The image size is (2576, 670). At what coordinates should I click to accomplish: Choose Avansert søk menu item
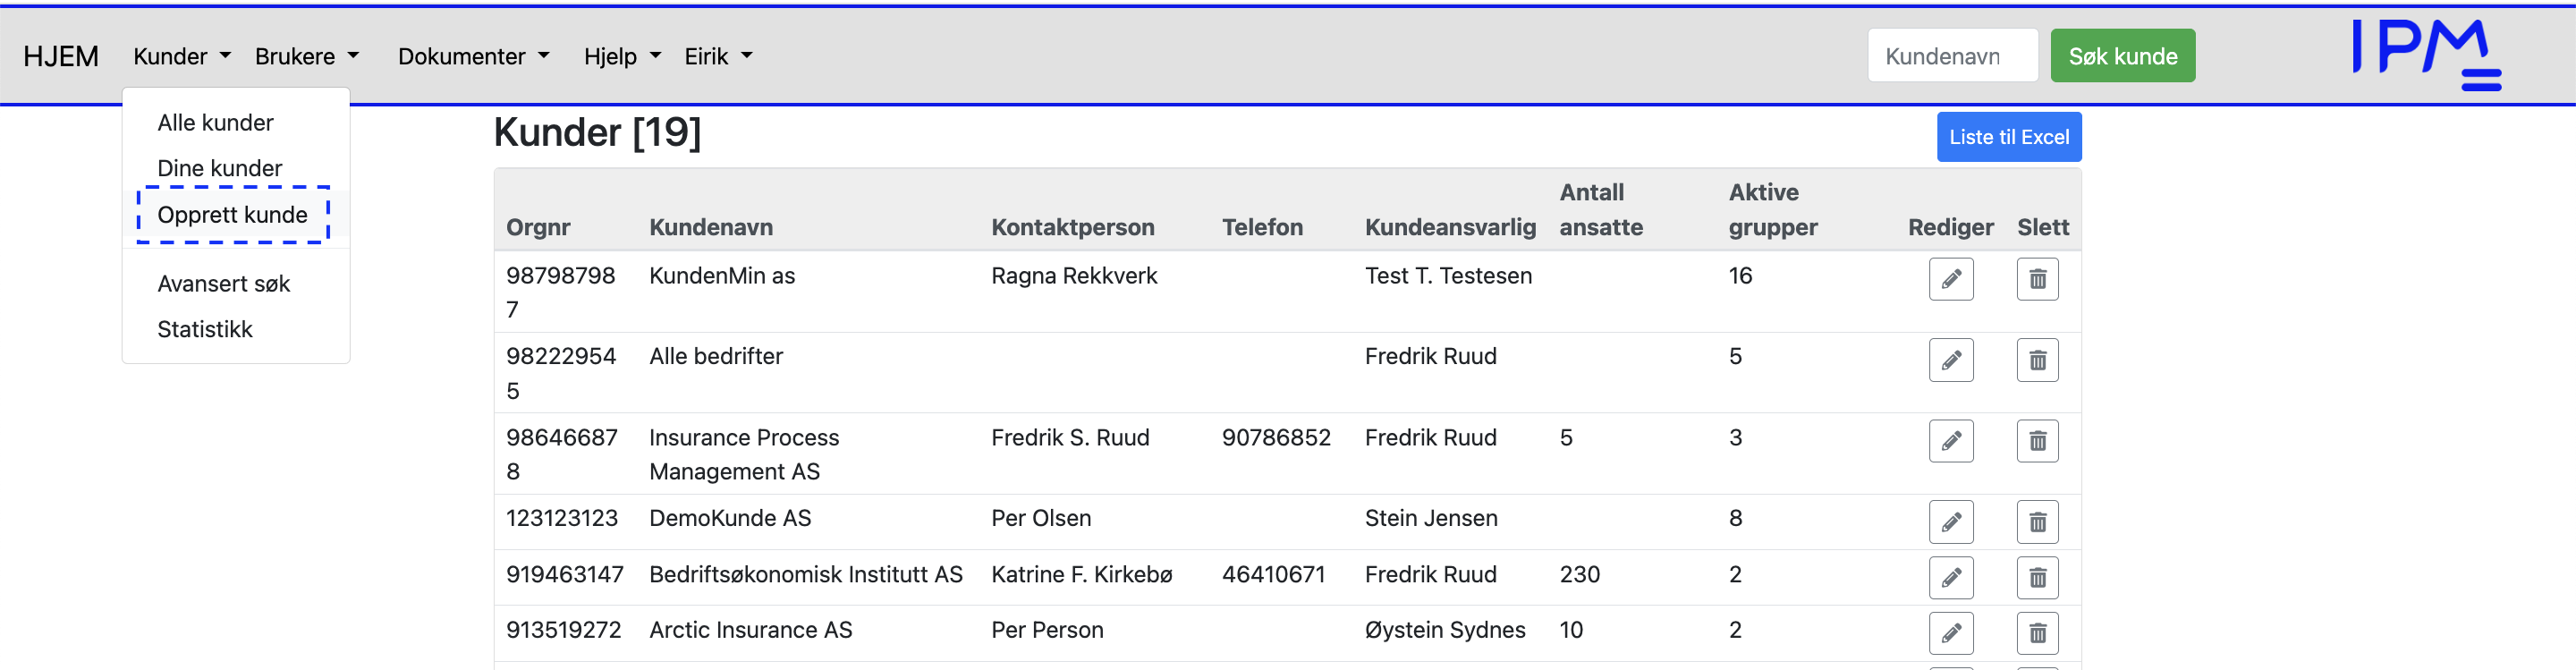click(223, 284)
